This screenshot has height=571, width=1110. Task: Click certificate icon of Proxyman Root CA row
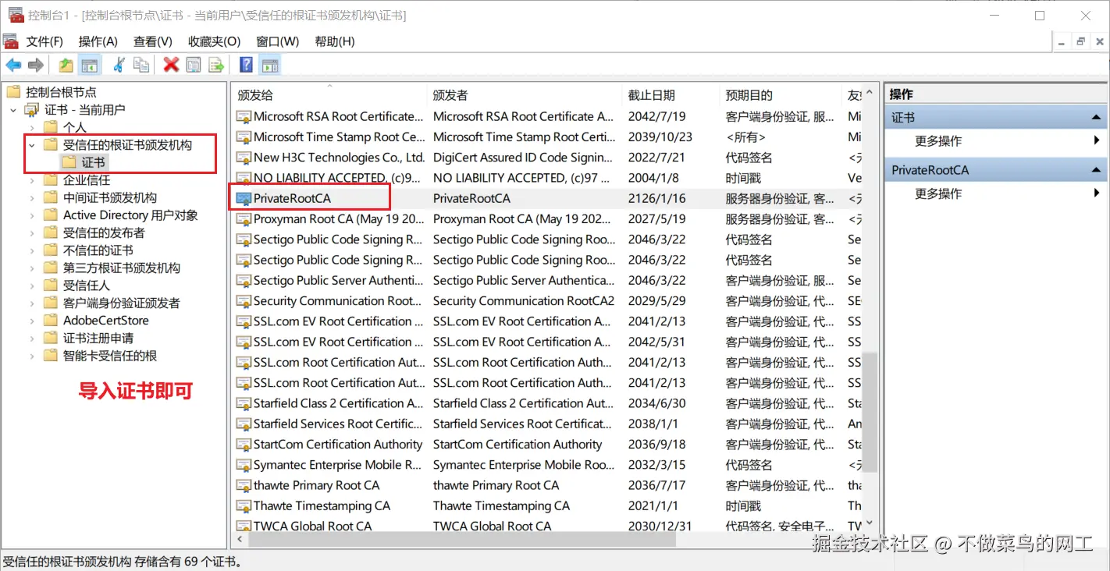pos(244,219)
